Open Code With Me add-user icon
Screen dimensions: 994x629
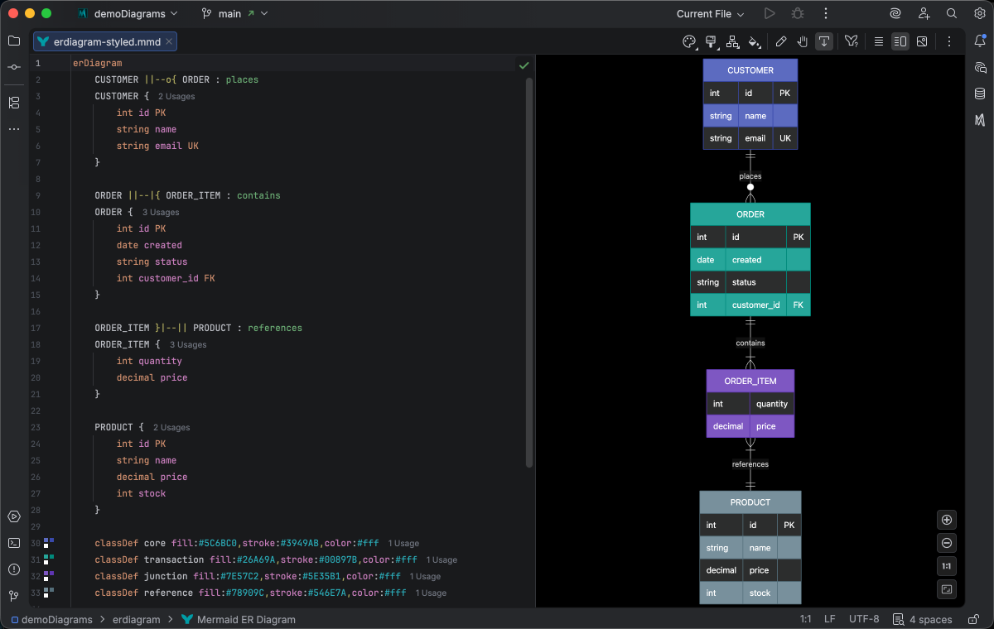click(924, 13)
